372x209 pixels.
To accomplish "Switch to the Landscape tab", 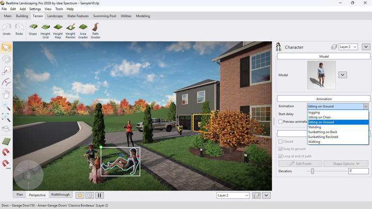I will (55, 16).
